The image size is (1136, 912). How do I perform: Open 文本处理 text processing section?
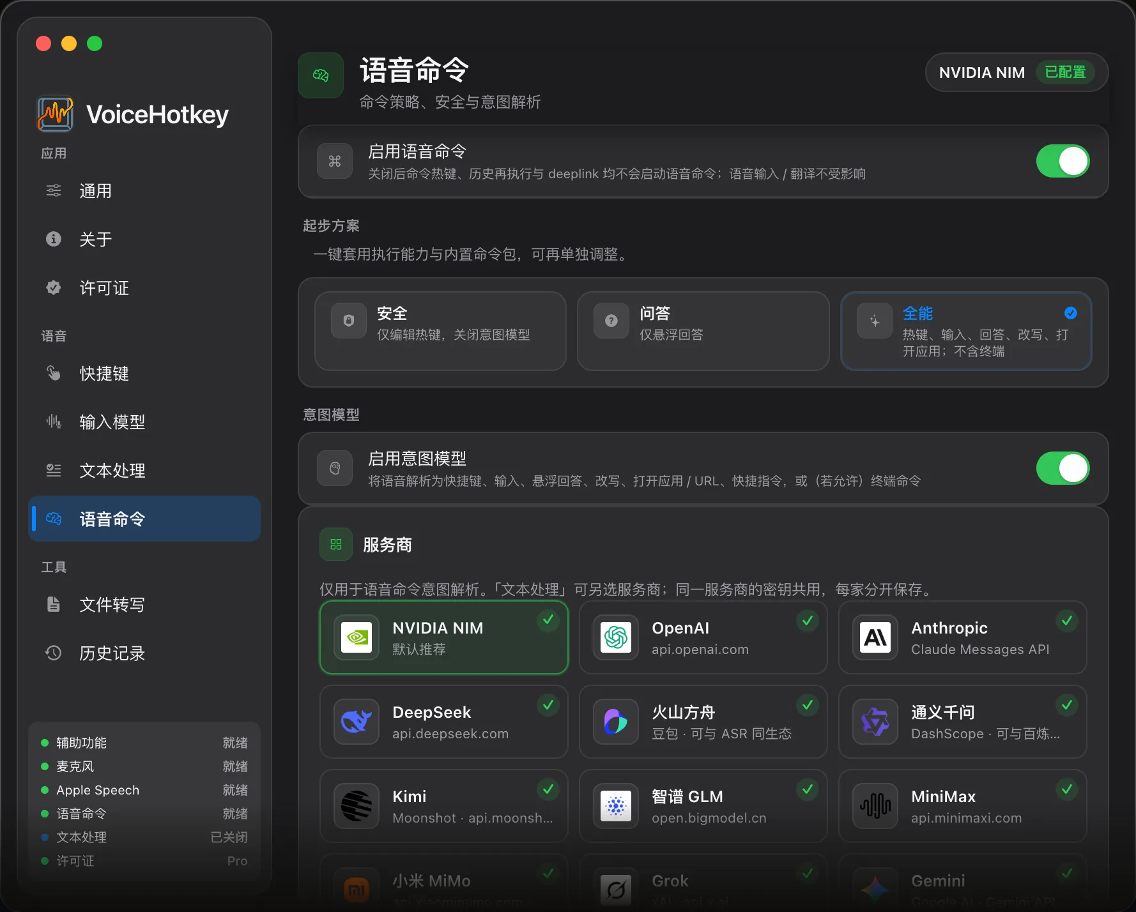pos(144,471)
